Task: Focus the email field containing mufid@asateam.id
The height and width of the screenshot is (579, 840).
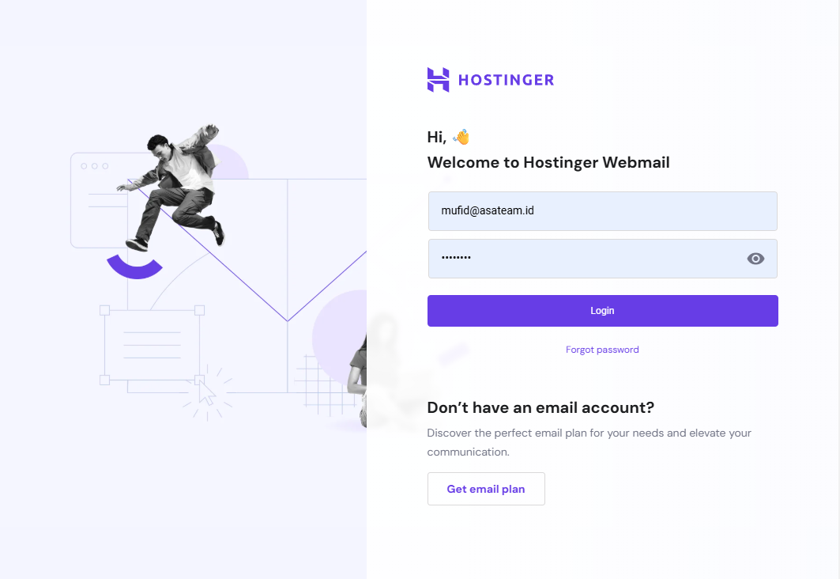Action: pos(603,211)
